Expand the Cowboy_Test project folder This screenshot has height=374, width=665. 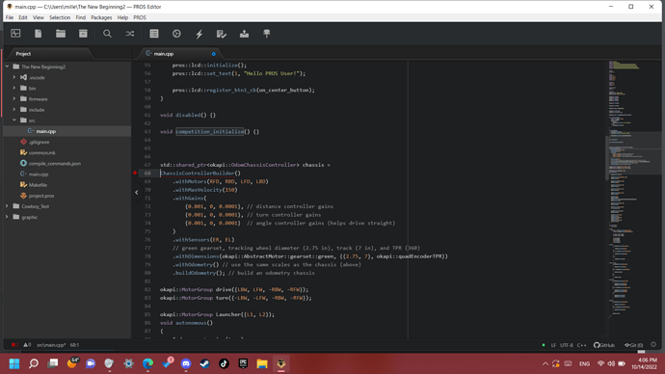pos(7,206)
